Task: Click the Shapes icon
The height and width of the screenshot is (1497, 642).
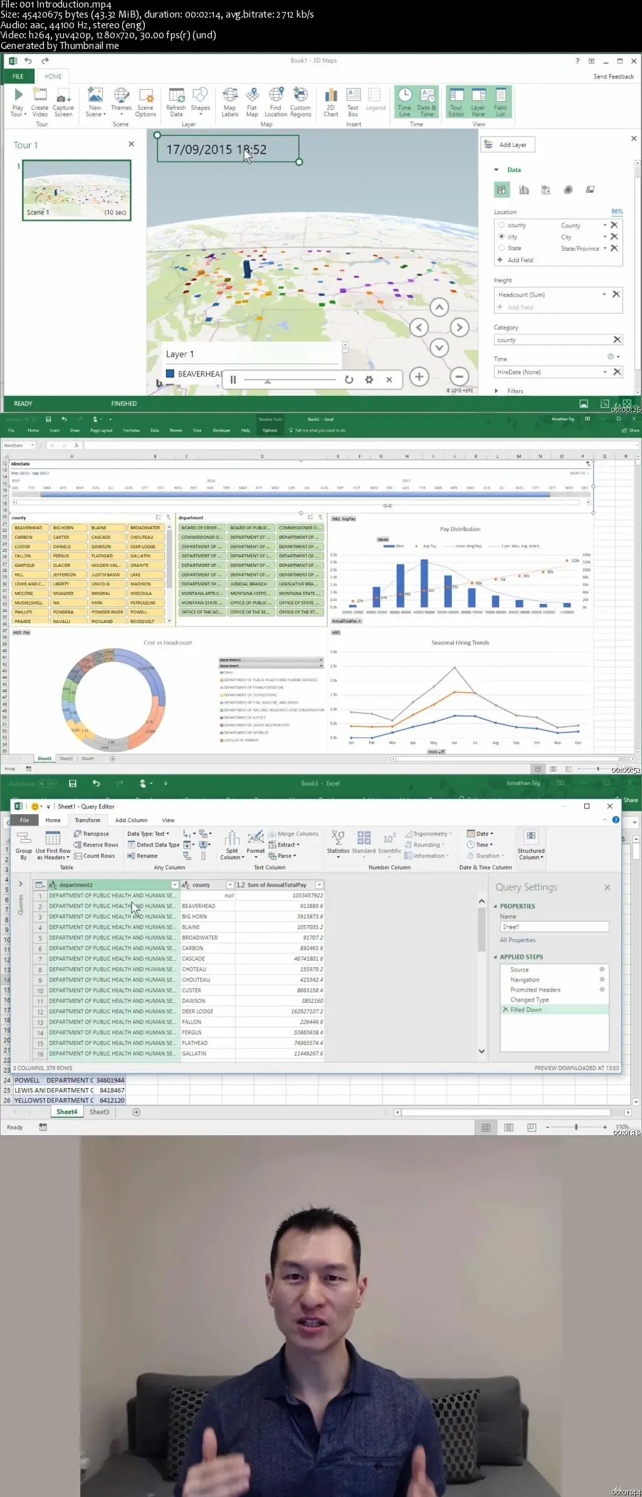Action: tap(201, 100)
